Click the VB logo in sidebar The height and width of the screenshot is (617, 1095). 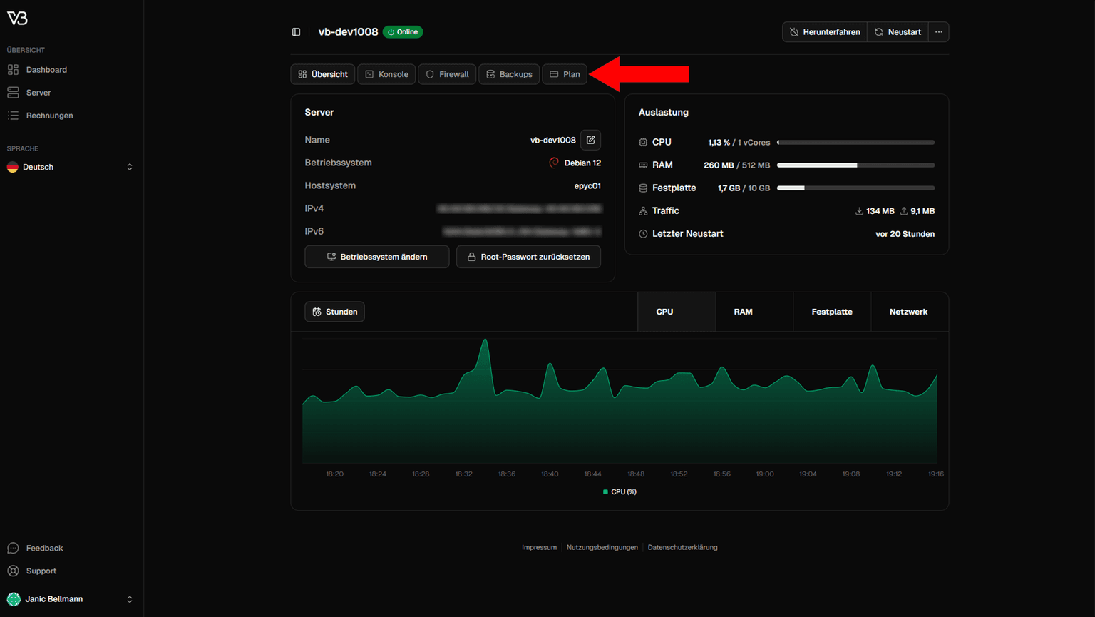point(17,19)
